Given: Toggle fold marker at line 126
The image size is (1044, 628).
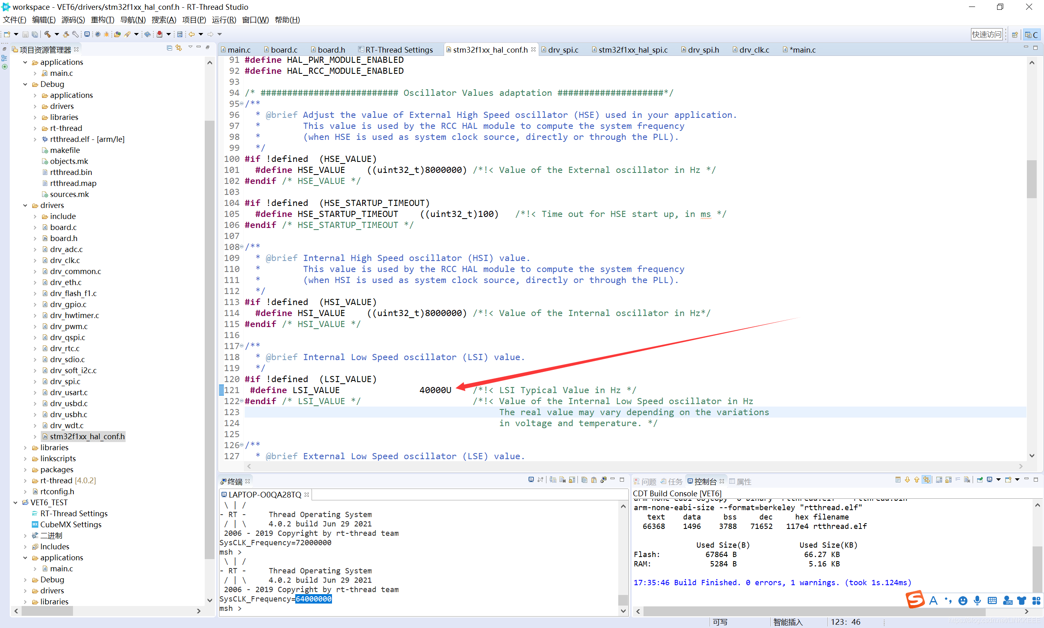Looking at the screenshot, I should [x=242, y=445].
